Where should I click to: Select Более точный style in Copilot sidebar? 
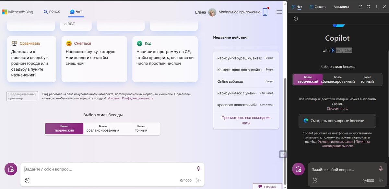367,79
